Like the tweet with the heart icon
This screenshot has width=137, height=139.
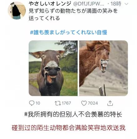tap(84, 103)
